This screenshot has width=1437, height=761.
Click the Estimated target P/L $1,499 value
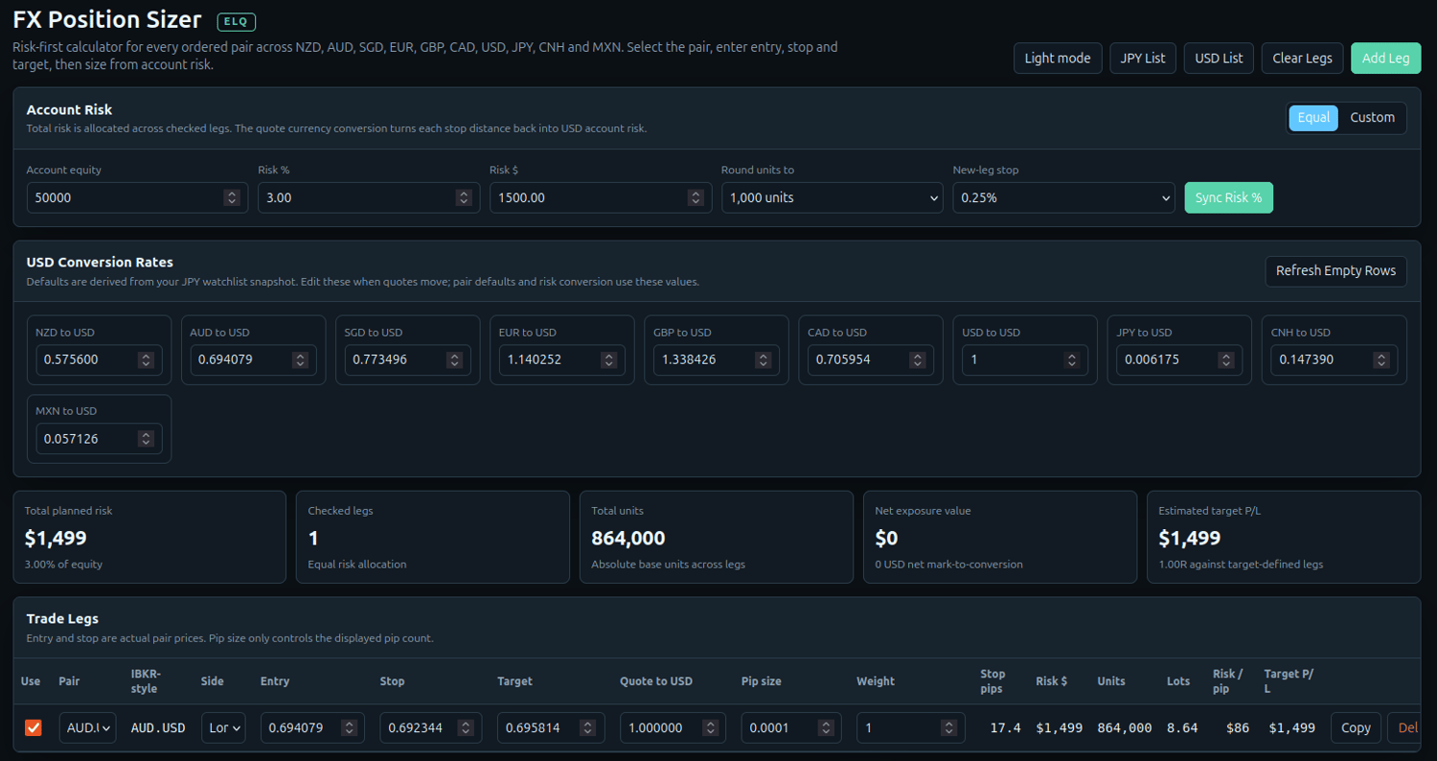click(x=1190, y=539)
